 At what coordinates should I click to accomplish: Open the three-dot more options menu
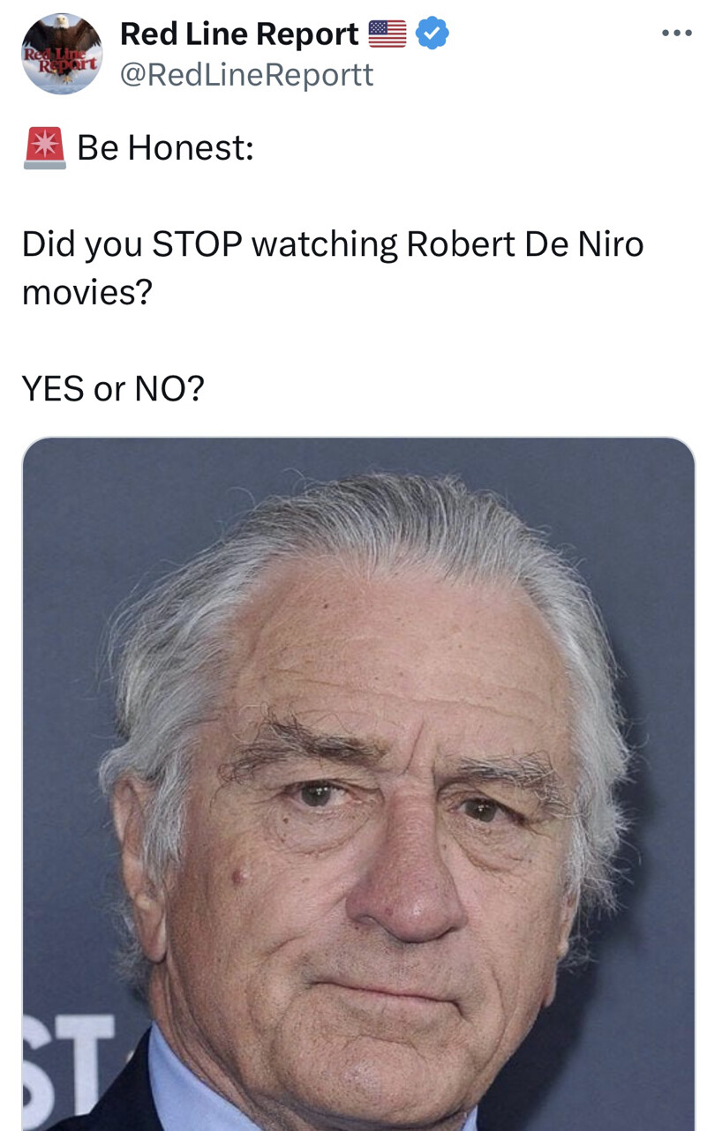click(x=676, y=34)
